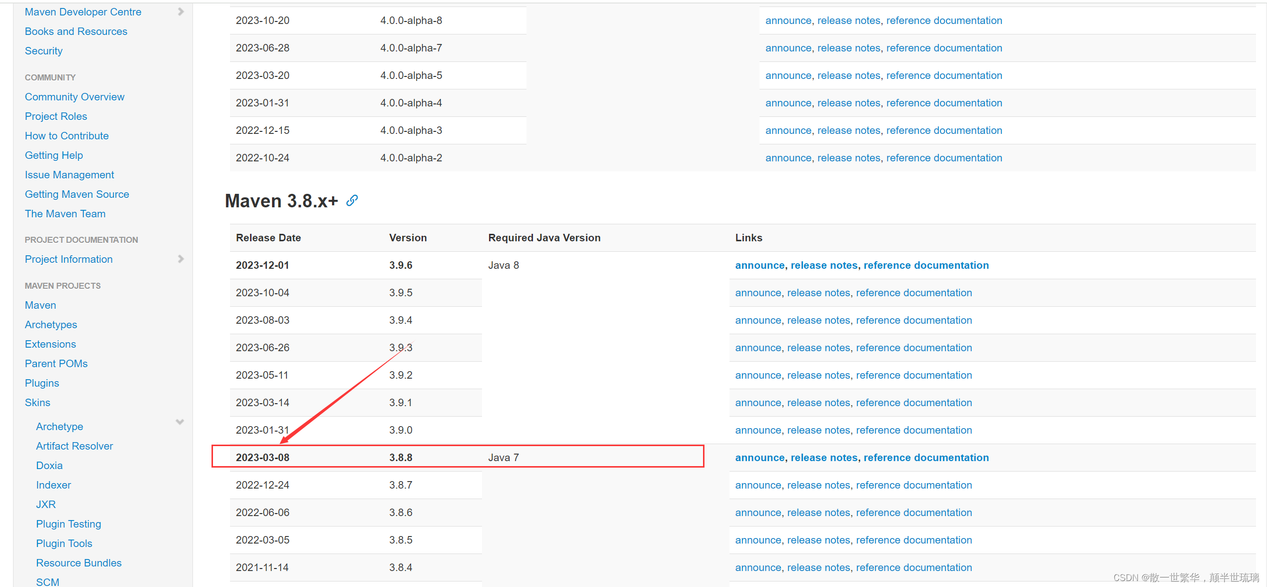The image size is (1267, 587).
Task: Open Artifact Resolver sub-project link
Action: [x=74, y=446]
